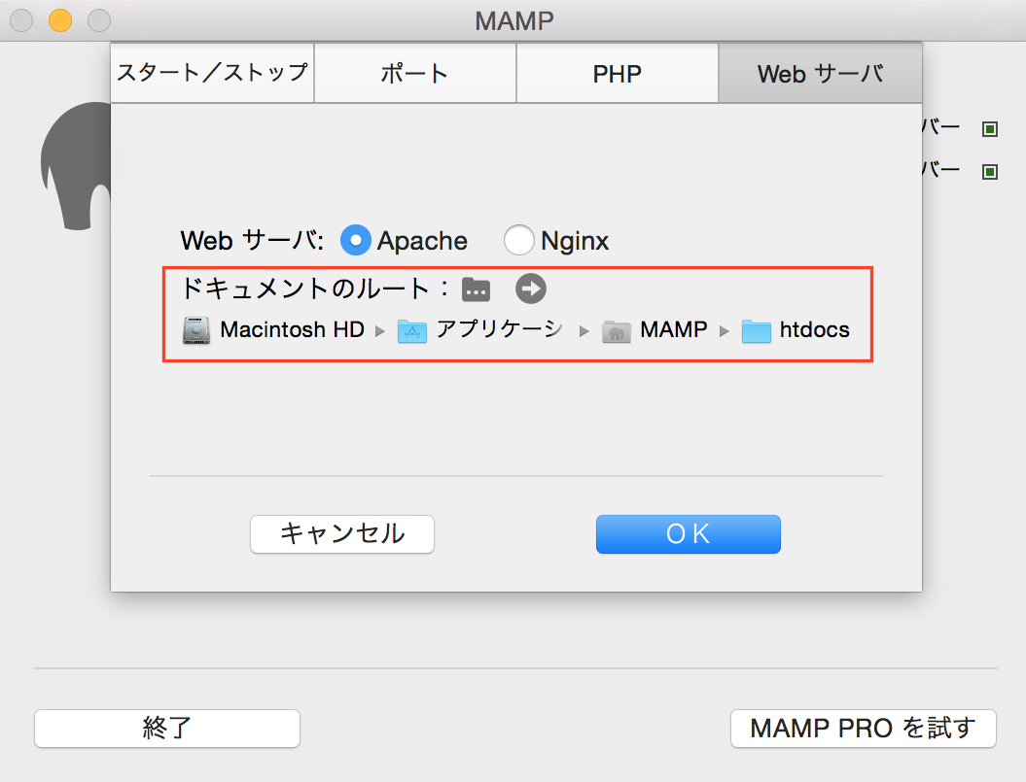The width and height of the screenshot is (1026, 782).
Task: Click the round arrow icon to reveal document root
Action: coord(531,289)
